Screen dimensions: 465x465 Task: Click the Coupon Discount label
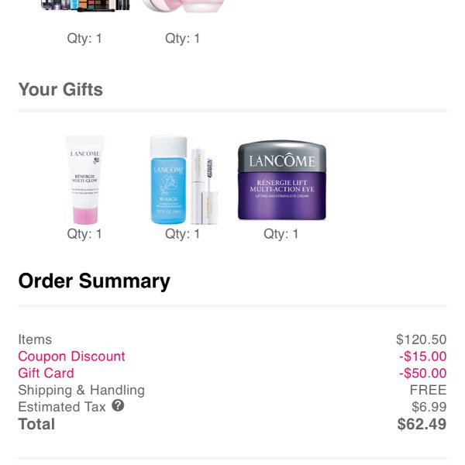[x=71, y=356]
